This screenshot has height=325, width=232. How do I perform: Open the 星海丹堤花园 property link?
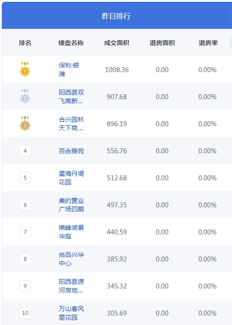[x=71, y=178]
